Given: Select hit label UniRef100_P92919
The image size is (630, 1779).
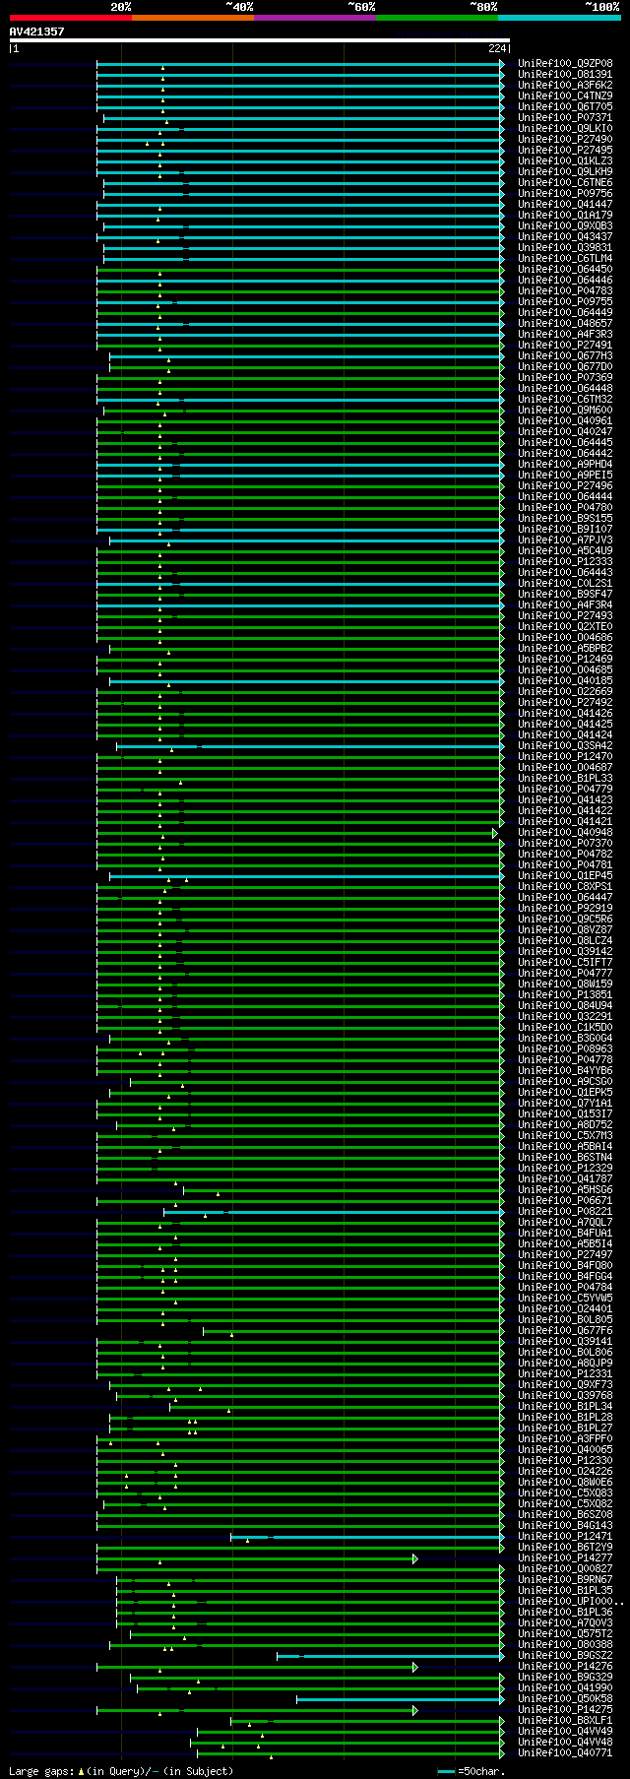Looking at the screenshot, I should (x=565, y=909).
